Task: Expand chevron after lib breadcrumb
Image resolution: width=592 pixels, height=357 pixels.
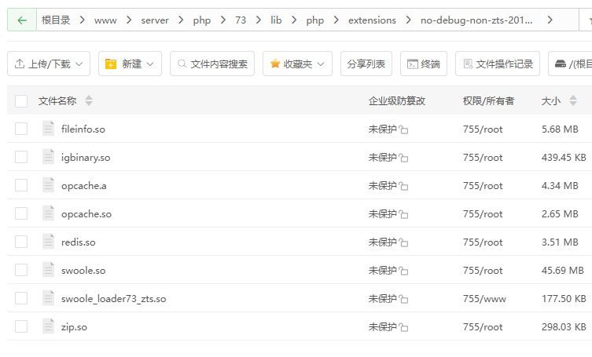Action: pyautogui.click(x=294, y=20)
